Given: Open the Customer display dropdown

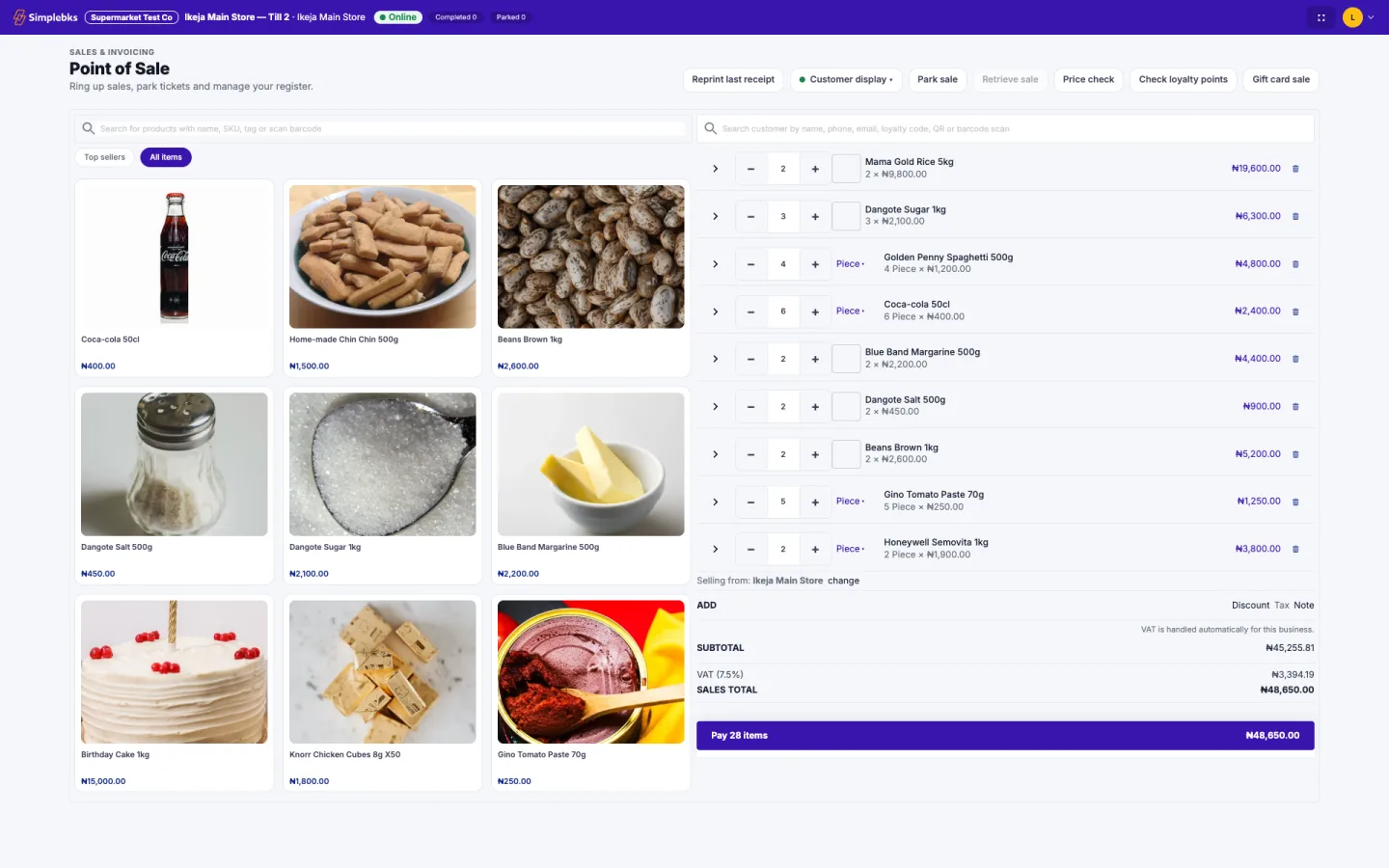Looking at the screenshot, I should coord(846,80).
